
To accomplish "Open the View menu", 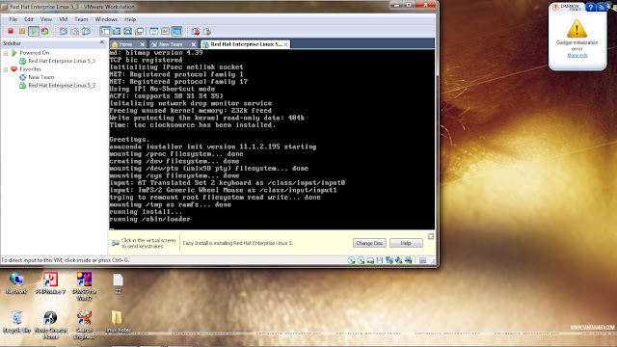I will coord(46,19).
